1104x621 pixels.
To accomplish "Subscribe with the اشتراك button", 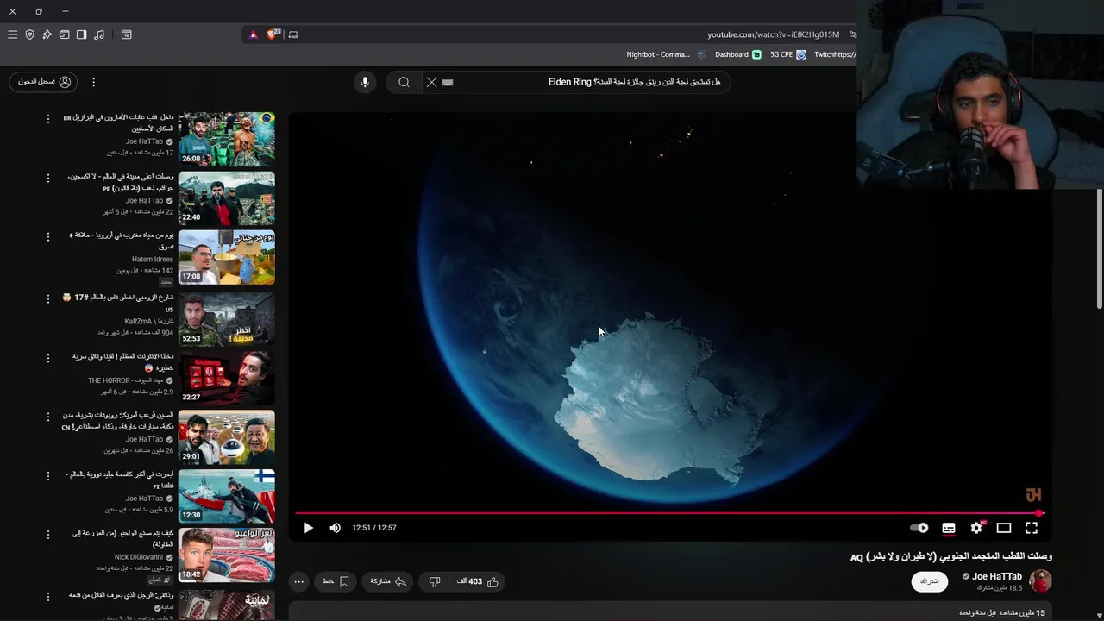I will [x=929, y=582].
